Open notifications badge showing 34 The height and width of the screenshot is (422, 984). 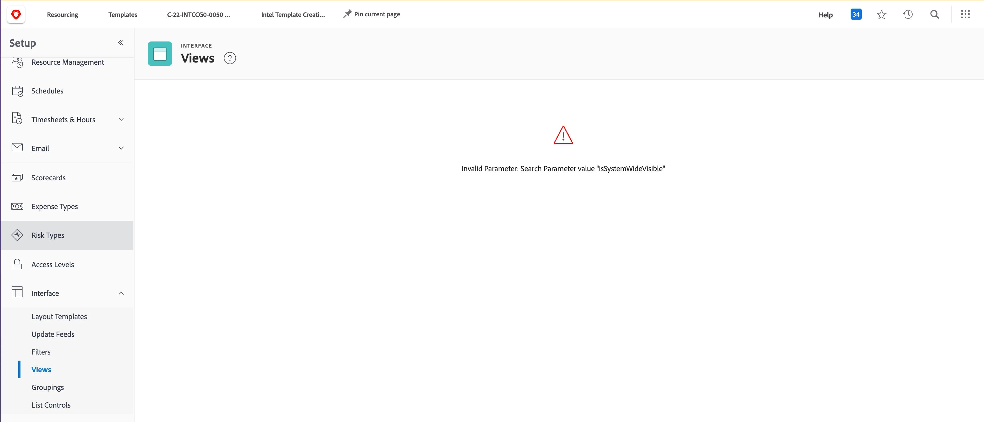856,14
